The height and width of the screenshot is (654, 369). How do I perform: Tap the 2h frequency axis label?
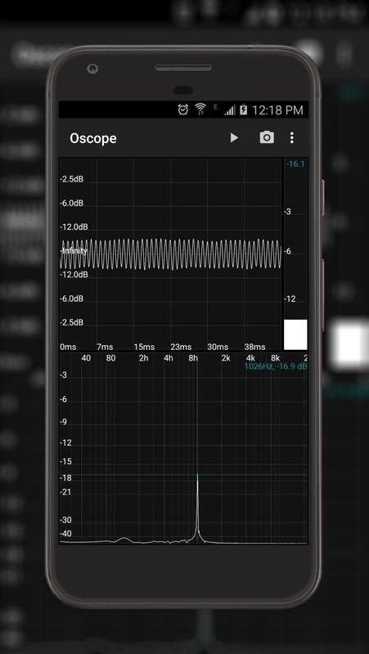click(x=144, y=358)
